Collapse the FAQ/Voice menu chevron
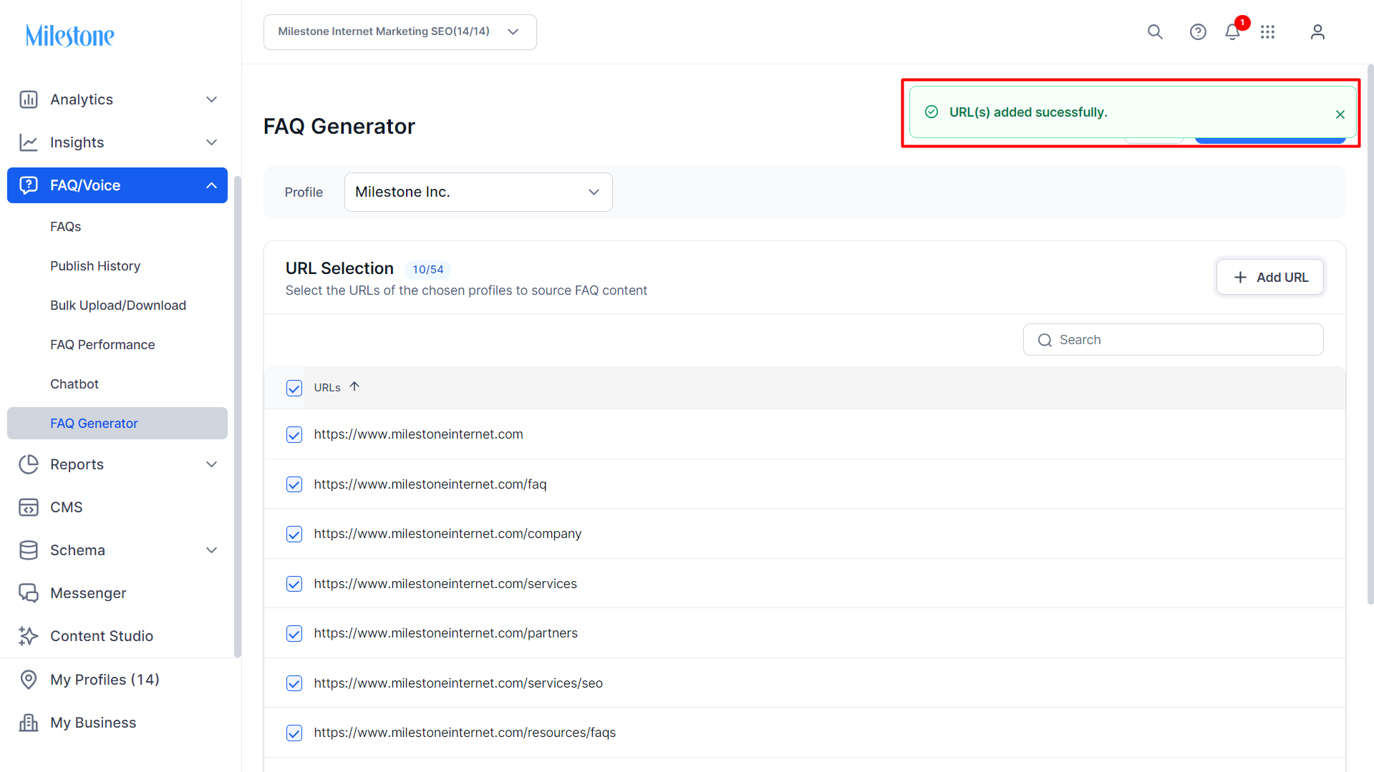The width and height of the screenshot is (1374, 772). 211,185
